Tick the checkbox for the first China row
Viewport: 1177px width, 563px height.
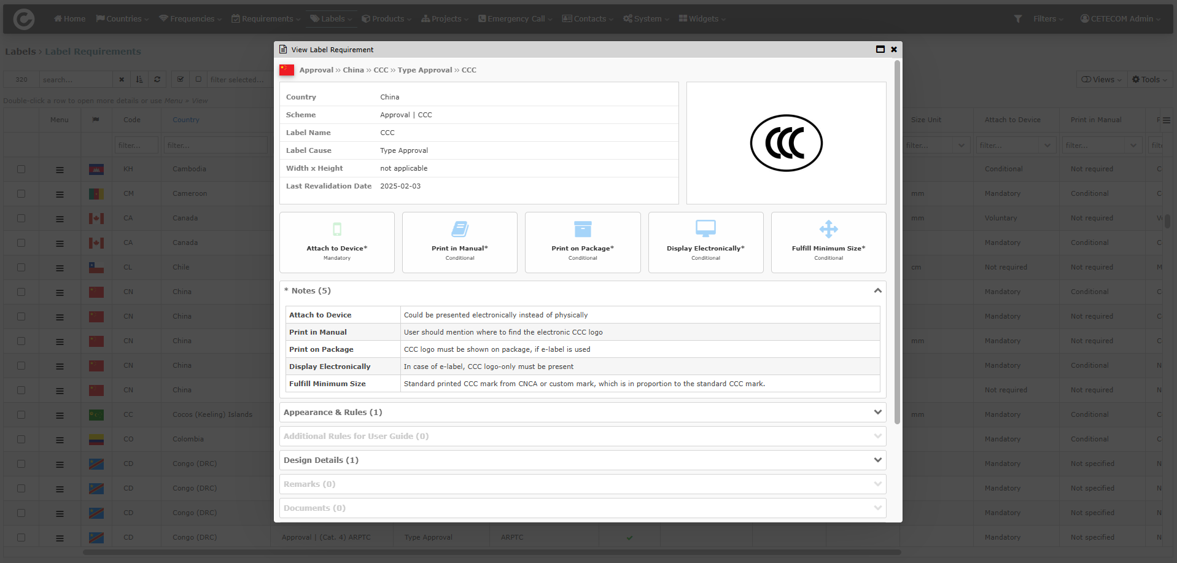[21, 292]
